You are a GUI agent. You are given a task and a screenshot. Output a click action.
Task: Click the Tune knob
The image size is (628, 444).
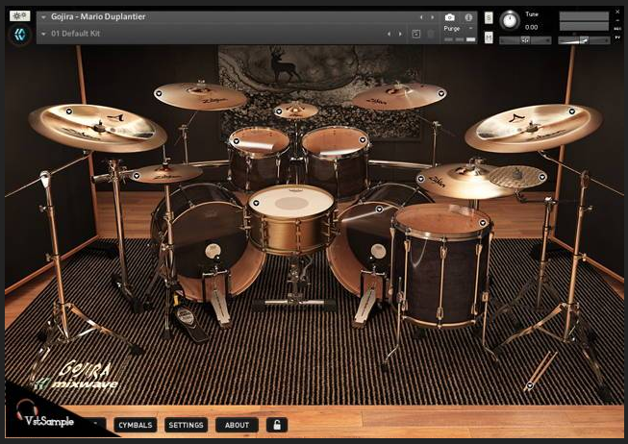coord(508,18)
